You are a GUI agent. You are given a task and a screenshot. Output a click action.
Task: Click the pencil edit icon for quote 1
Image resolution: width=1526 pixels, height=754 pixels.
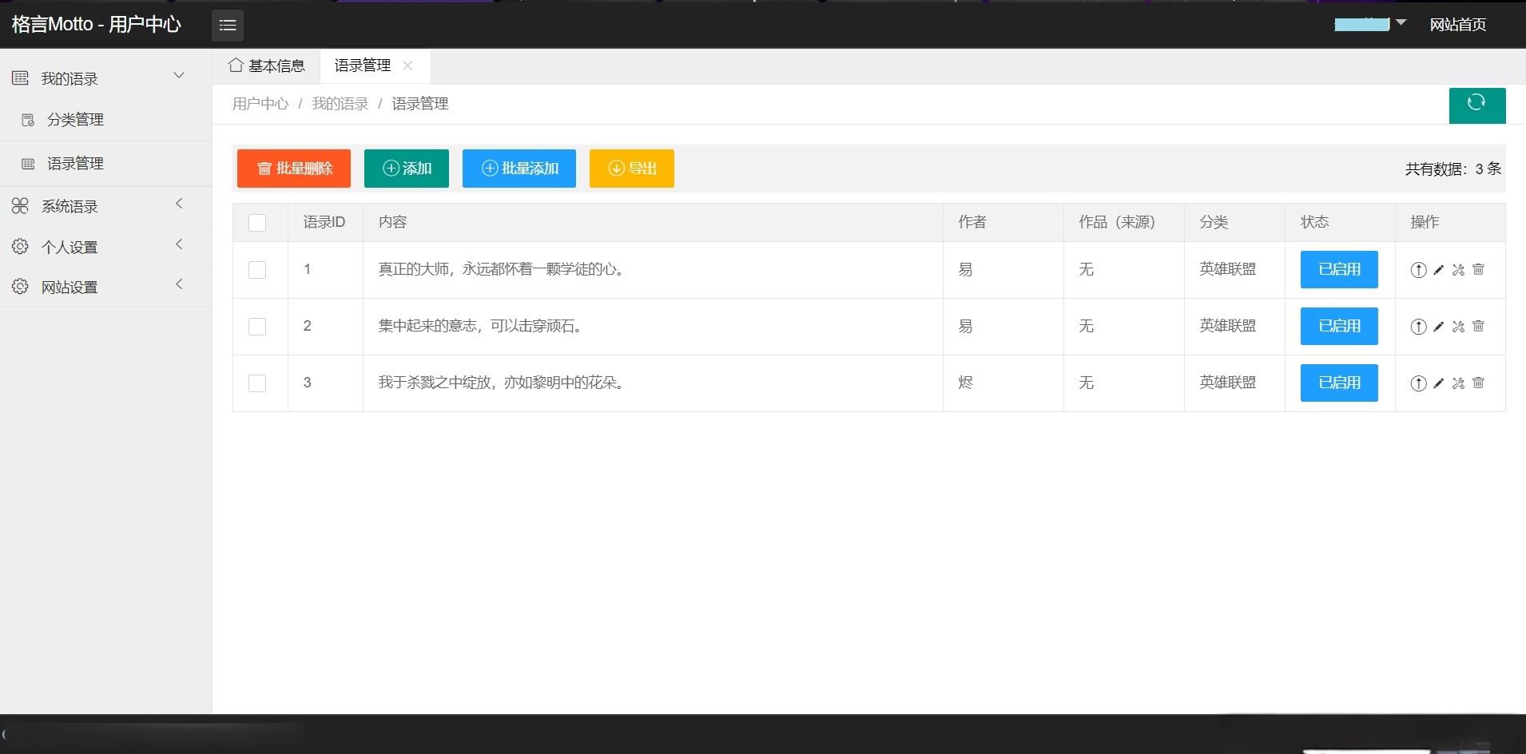1438,270
